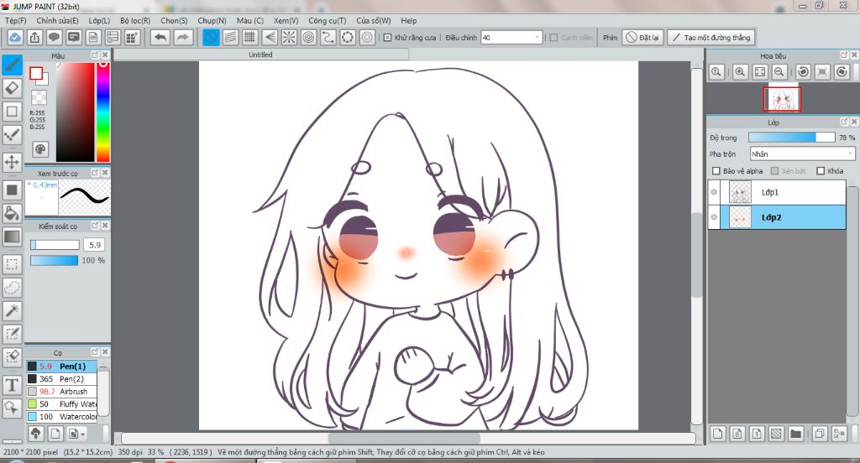Select the Fill rectangle tool
The image size is (860, 463).
[12, 190]
